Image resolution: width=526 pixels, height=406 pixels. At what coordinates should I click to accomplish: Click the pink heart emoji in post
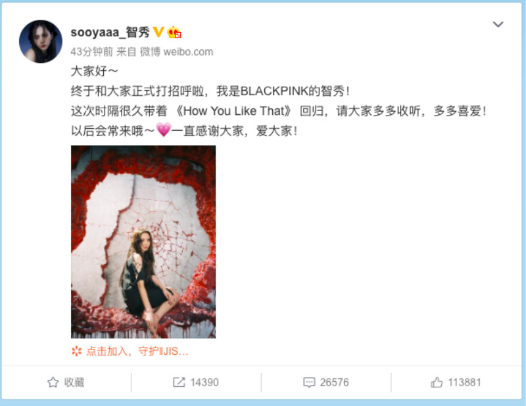tap(163, 129)
